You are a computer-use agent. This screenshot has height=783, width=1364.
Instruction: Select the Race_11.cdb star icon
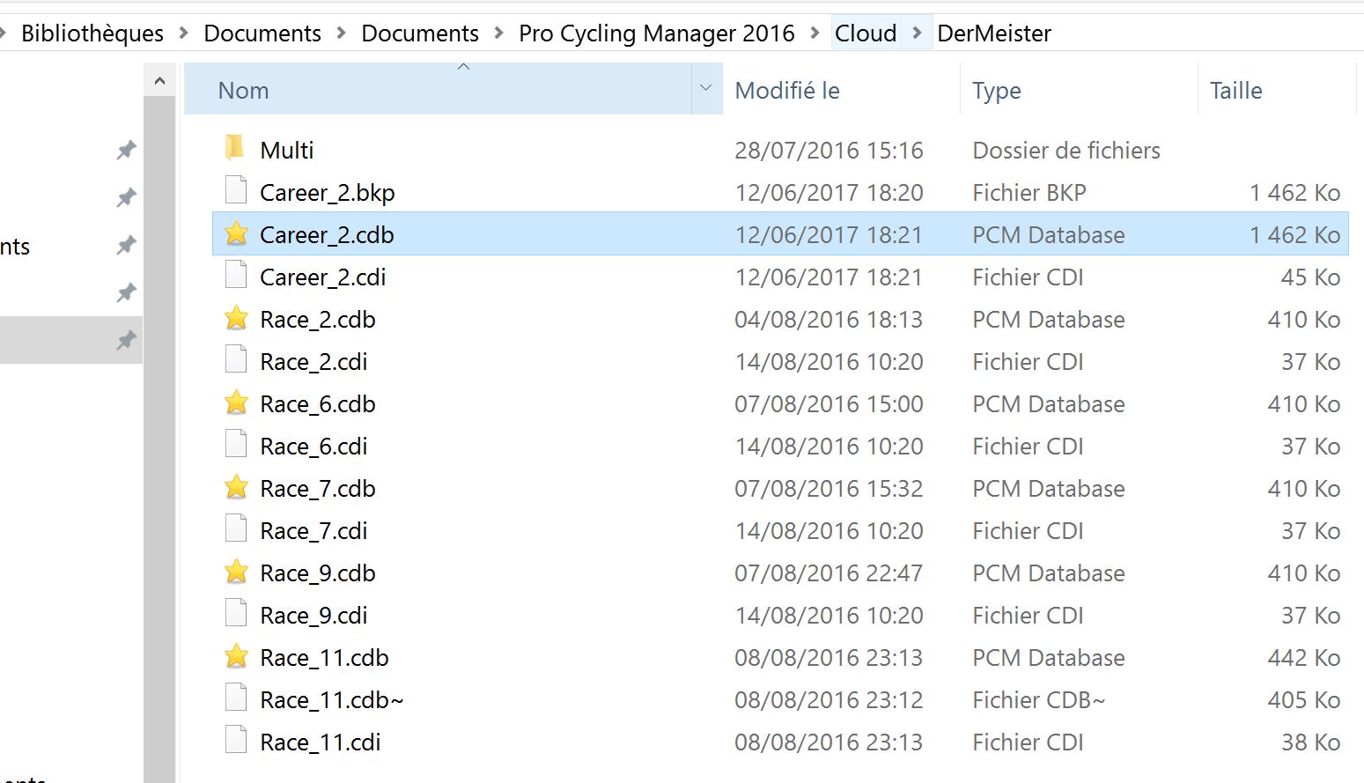click(x=236, y=657)
